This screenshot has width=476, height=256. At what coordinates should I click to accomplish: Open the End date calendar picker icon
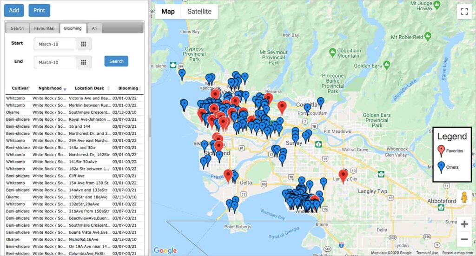tap(84, 62)
